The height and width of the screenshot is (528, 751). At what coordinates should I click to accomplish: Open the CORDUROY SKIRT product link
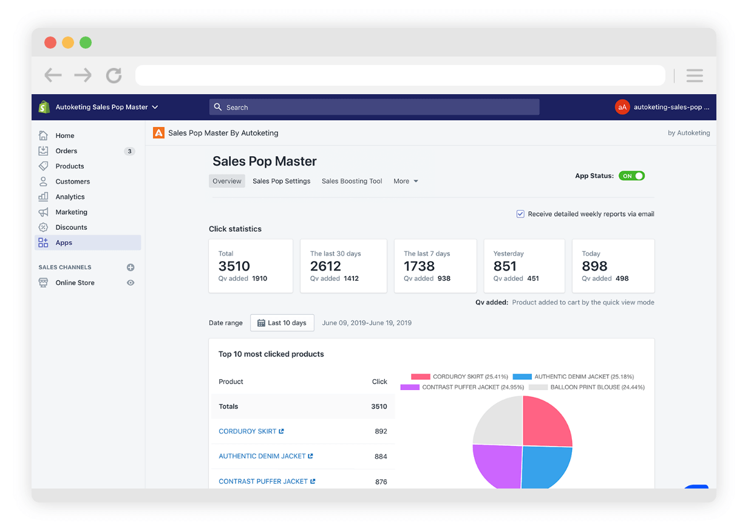point(248,431)
